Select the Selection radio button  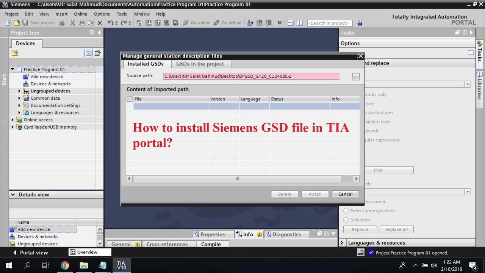346,220
